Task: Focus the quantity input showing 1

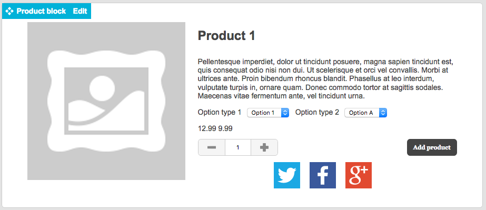Action: tap(238, 147)
